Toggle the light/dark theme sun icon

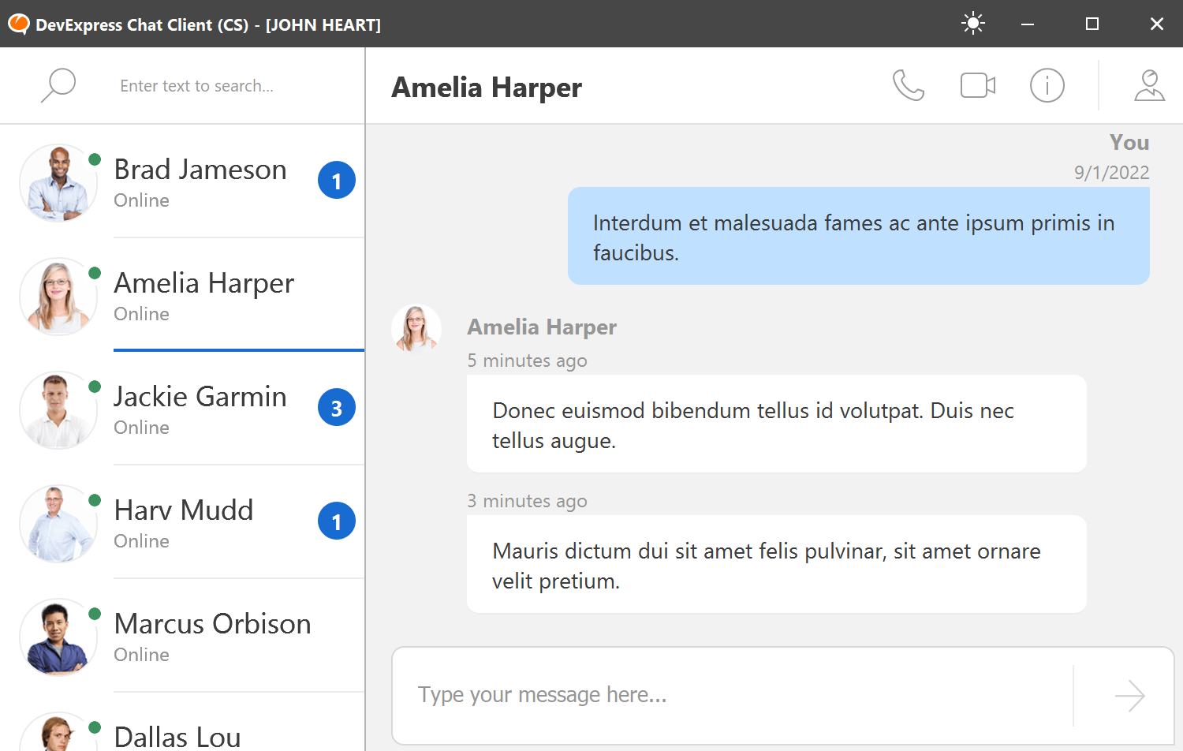(973, 24)
